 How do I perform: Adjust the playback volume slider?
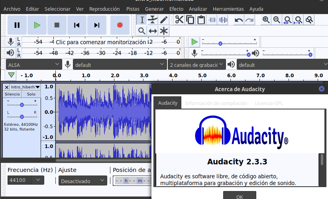(x=287, y=54)
